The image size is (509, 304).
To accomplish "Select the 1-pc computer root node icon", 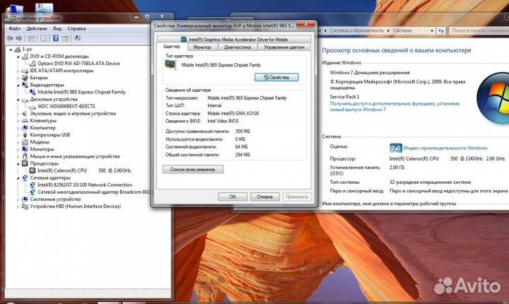I will [x=18, y=49].
